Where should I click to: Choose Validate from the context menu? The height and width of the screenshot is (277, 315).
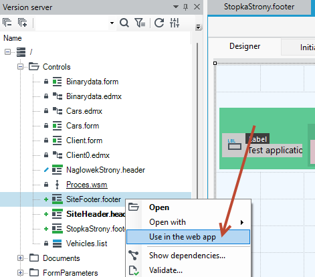(x=189, y=270)
